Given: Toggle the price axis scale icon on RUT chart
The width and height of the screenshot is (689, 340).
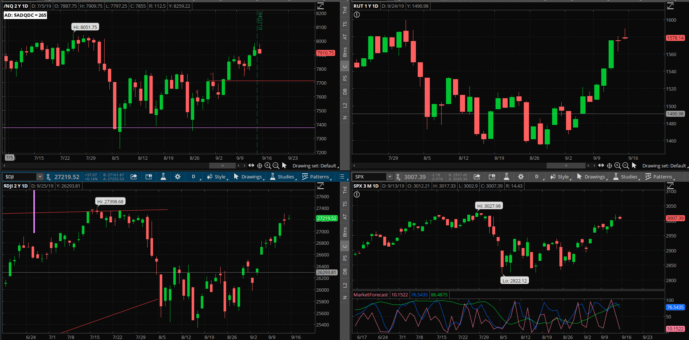Looking at the screenshot, I should pos(670,6).
